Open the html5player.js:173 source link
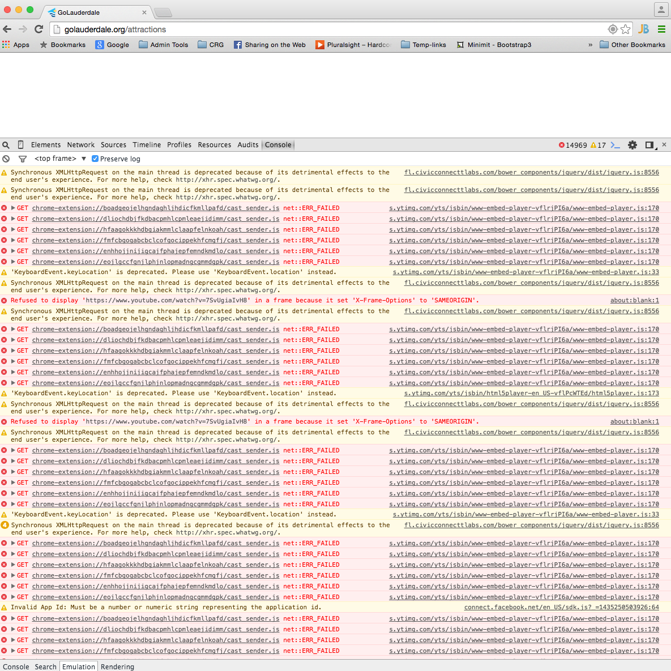This screenshot has width=671, height=671. tap(532, 393)
